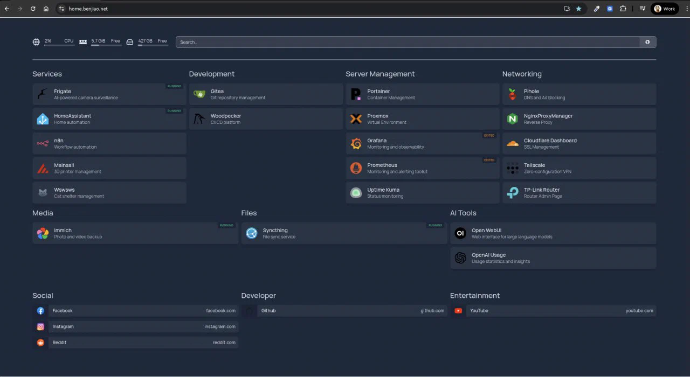
Task: Click the Frigate bird icon
Action: click(43, 94)
